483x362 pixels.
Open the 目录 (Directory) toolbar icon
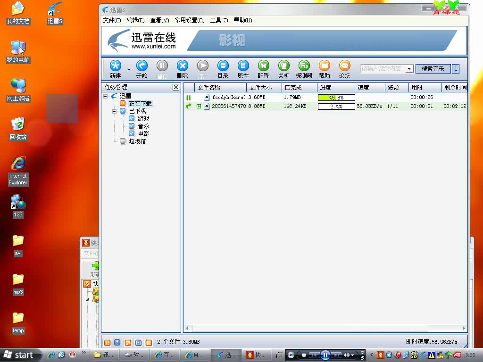click(x=223, y=69)
